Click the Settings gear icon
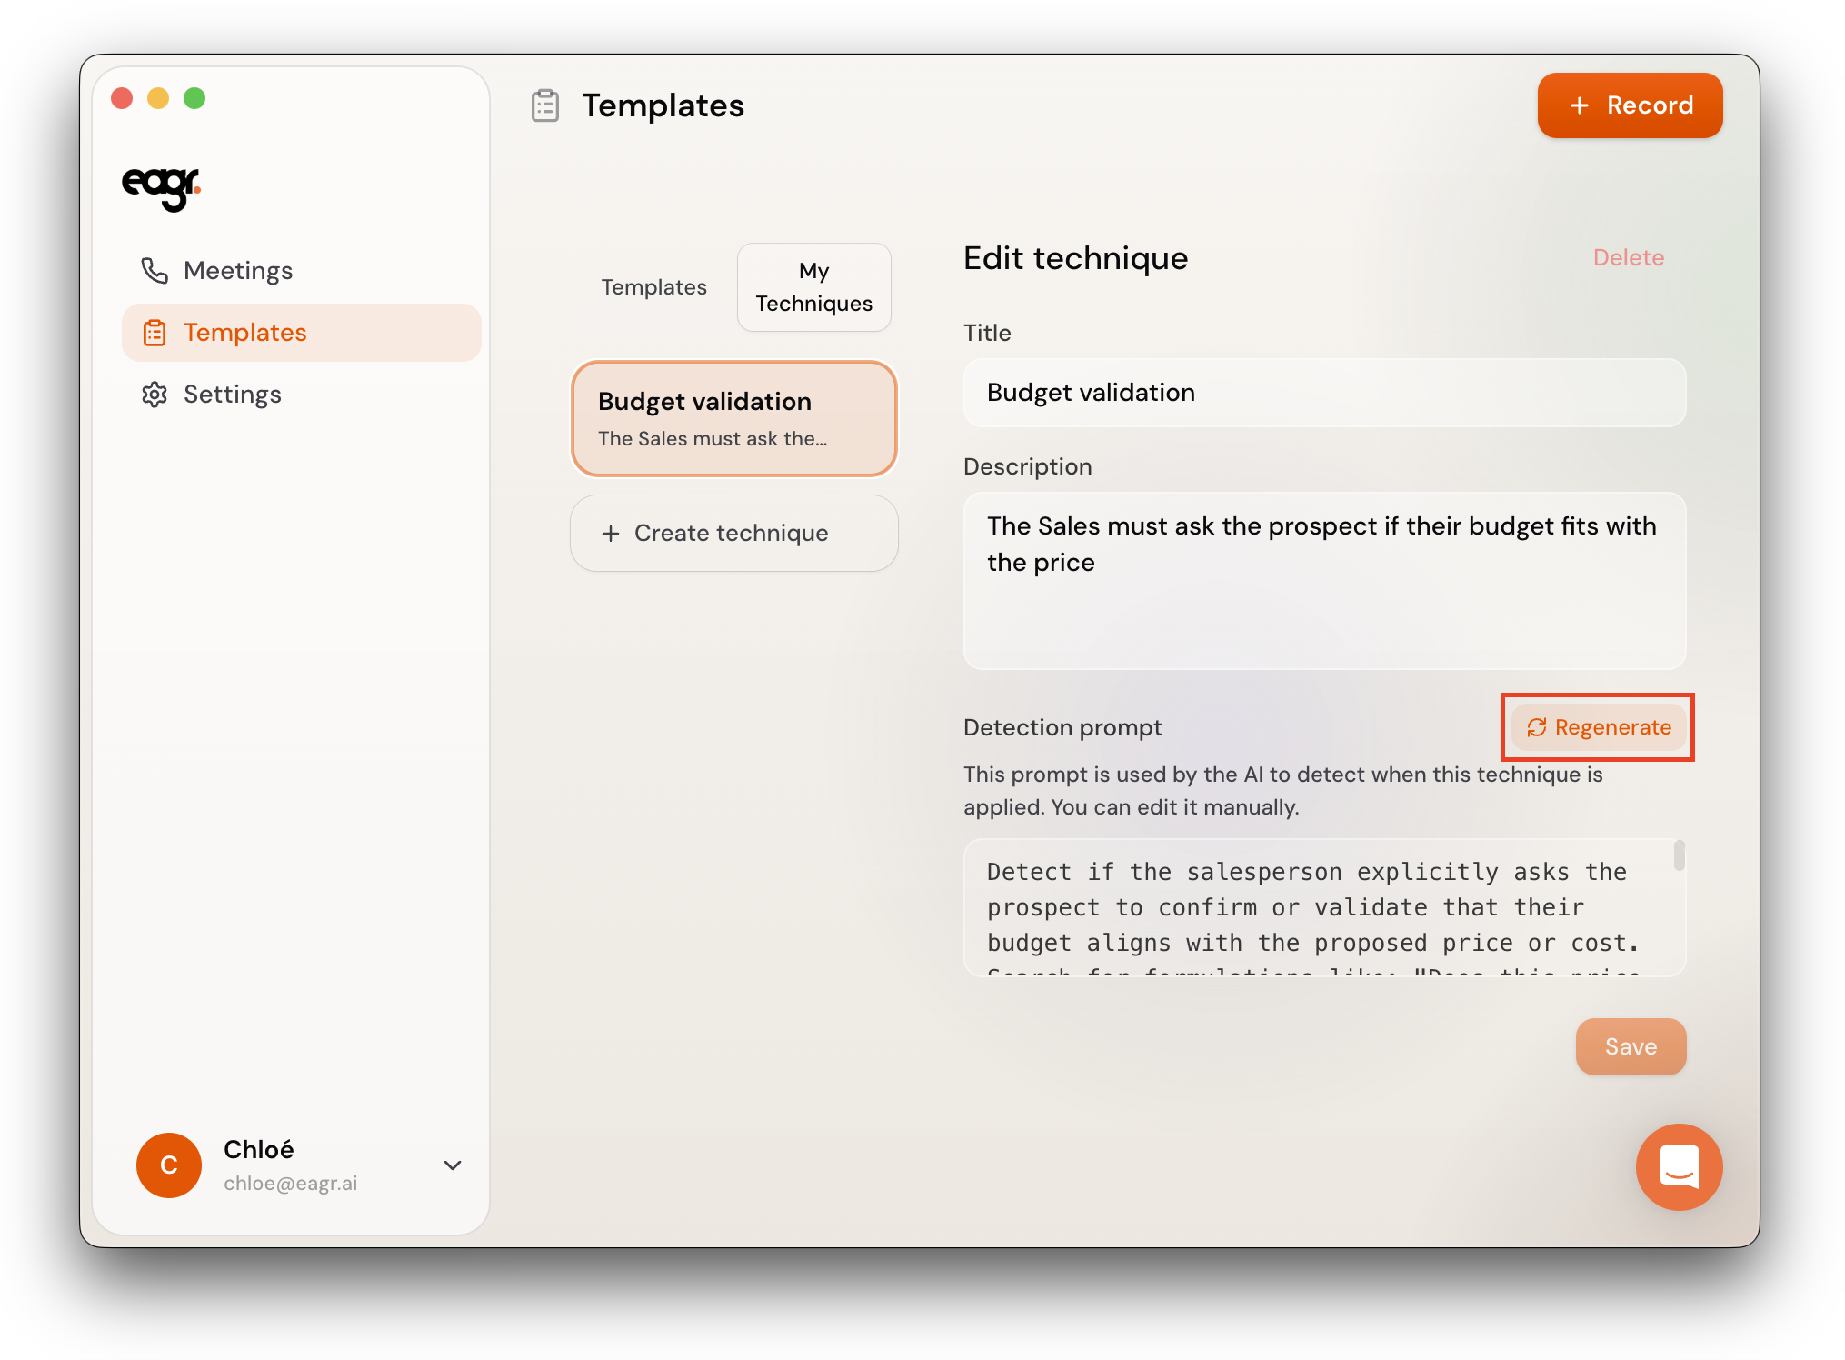 tap(155, 395)
